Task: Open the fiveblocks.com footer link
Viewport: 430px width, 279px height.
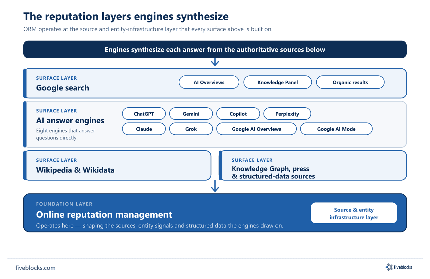Action: pyautogui.click(x=36, y=268)
